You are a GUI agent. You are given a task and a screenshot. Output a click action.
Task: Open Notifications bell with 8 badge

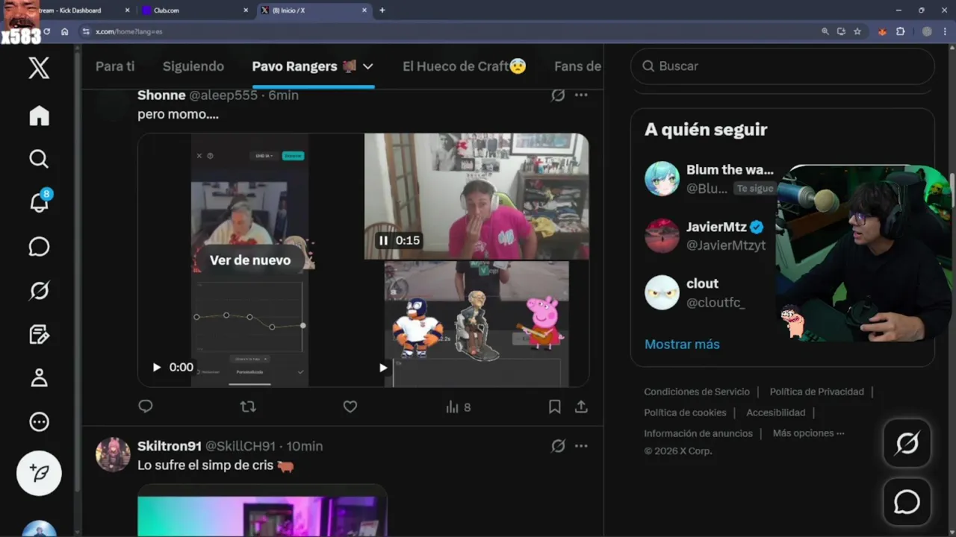tap(39, 202)
